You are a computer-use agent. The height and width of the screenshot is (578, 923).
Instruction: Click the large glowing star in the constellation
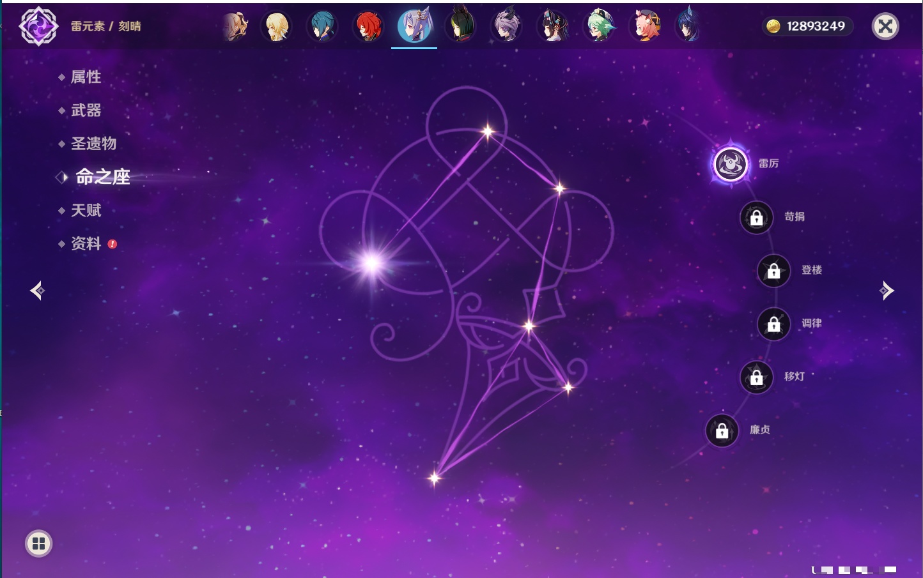click(x=371, y=263)
